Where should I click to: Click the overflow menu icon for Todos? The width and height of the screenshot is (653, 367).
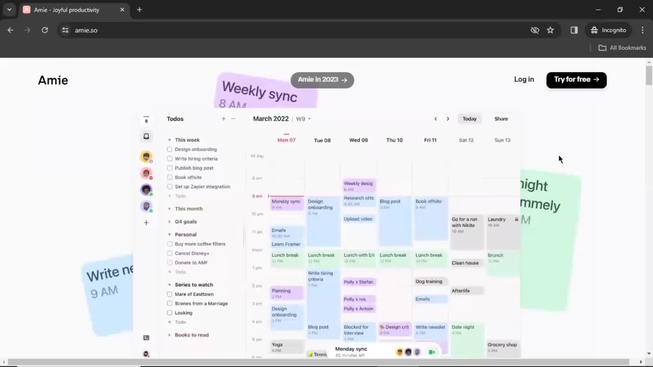pyautogui.click(x=233, y=119)
